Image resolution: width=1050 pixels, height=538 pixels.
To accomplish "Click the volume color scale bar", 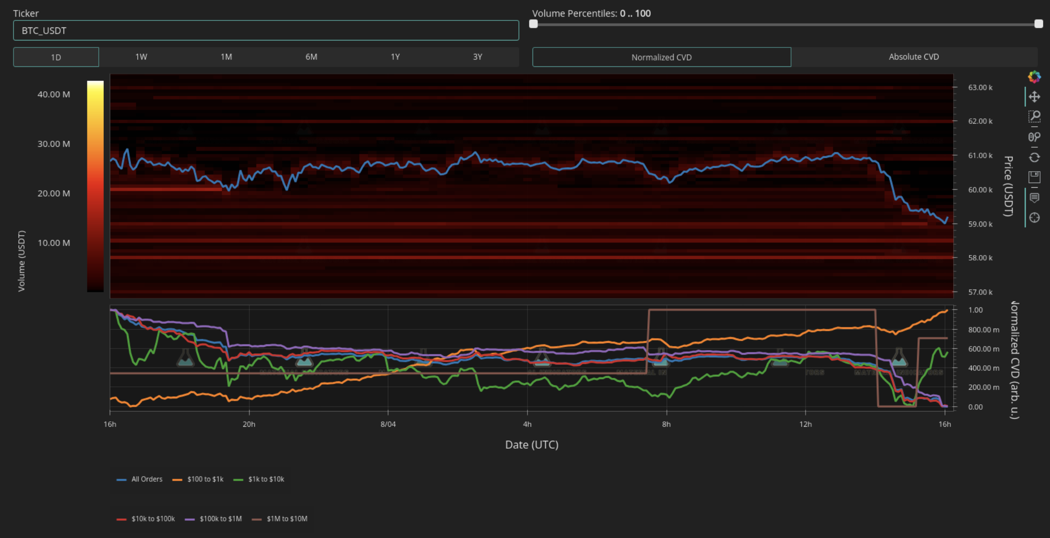I will coord(95,186).
